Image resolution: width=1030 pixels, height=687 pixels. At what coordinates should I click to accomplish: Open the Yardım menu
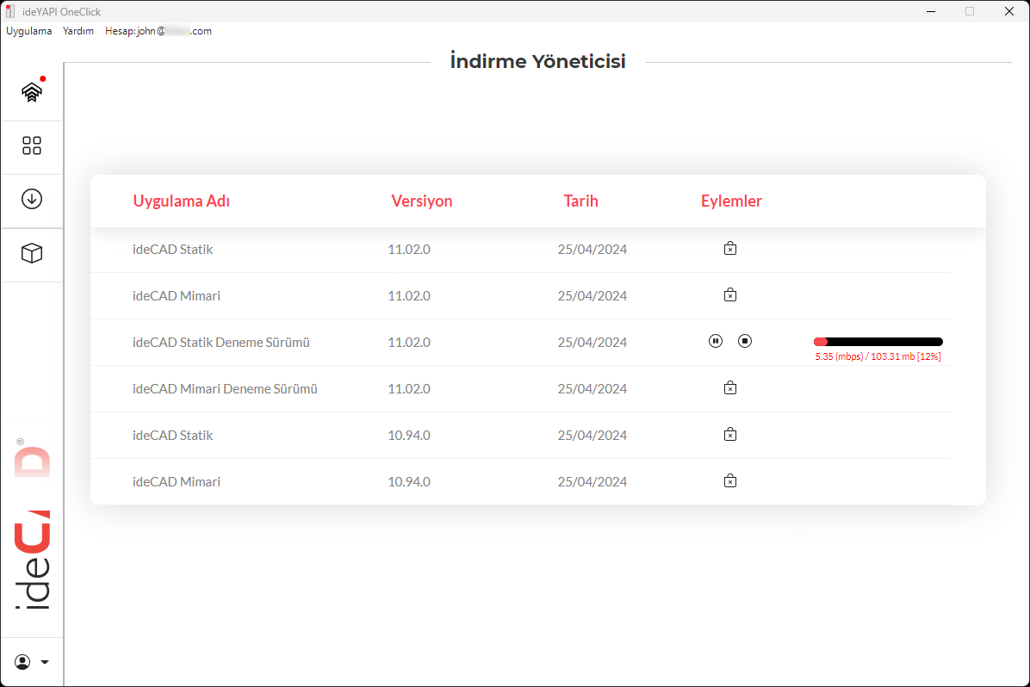(78, 31)
